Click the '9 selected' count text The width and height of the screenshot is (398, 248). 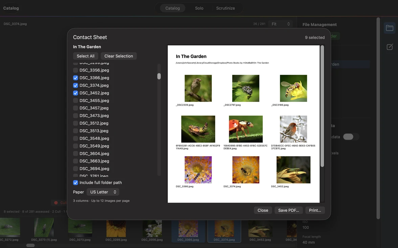[x=315, y=37]
